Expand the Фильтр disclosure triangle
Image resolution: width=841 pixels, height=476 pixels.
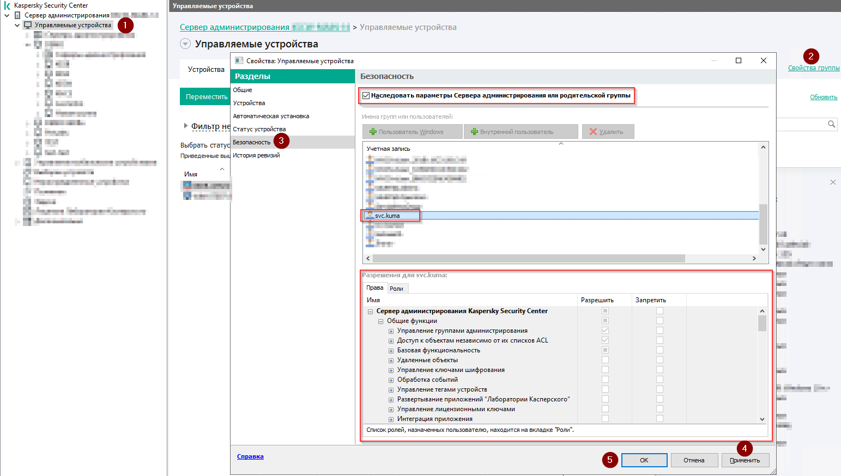tap(186, 126)
